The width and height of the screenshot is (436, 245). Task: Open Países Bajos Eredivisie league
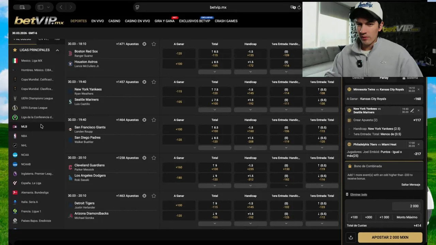point(36,221)
